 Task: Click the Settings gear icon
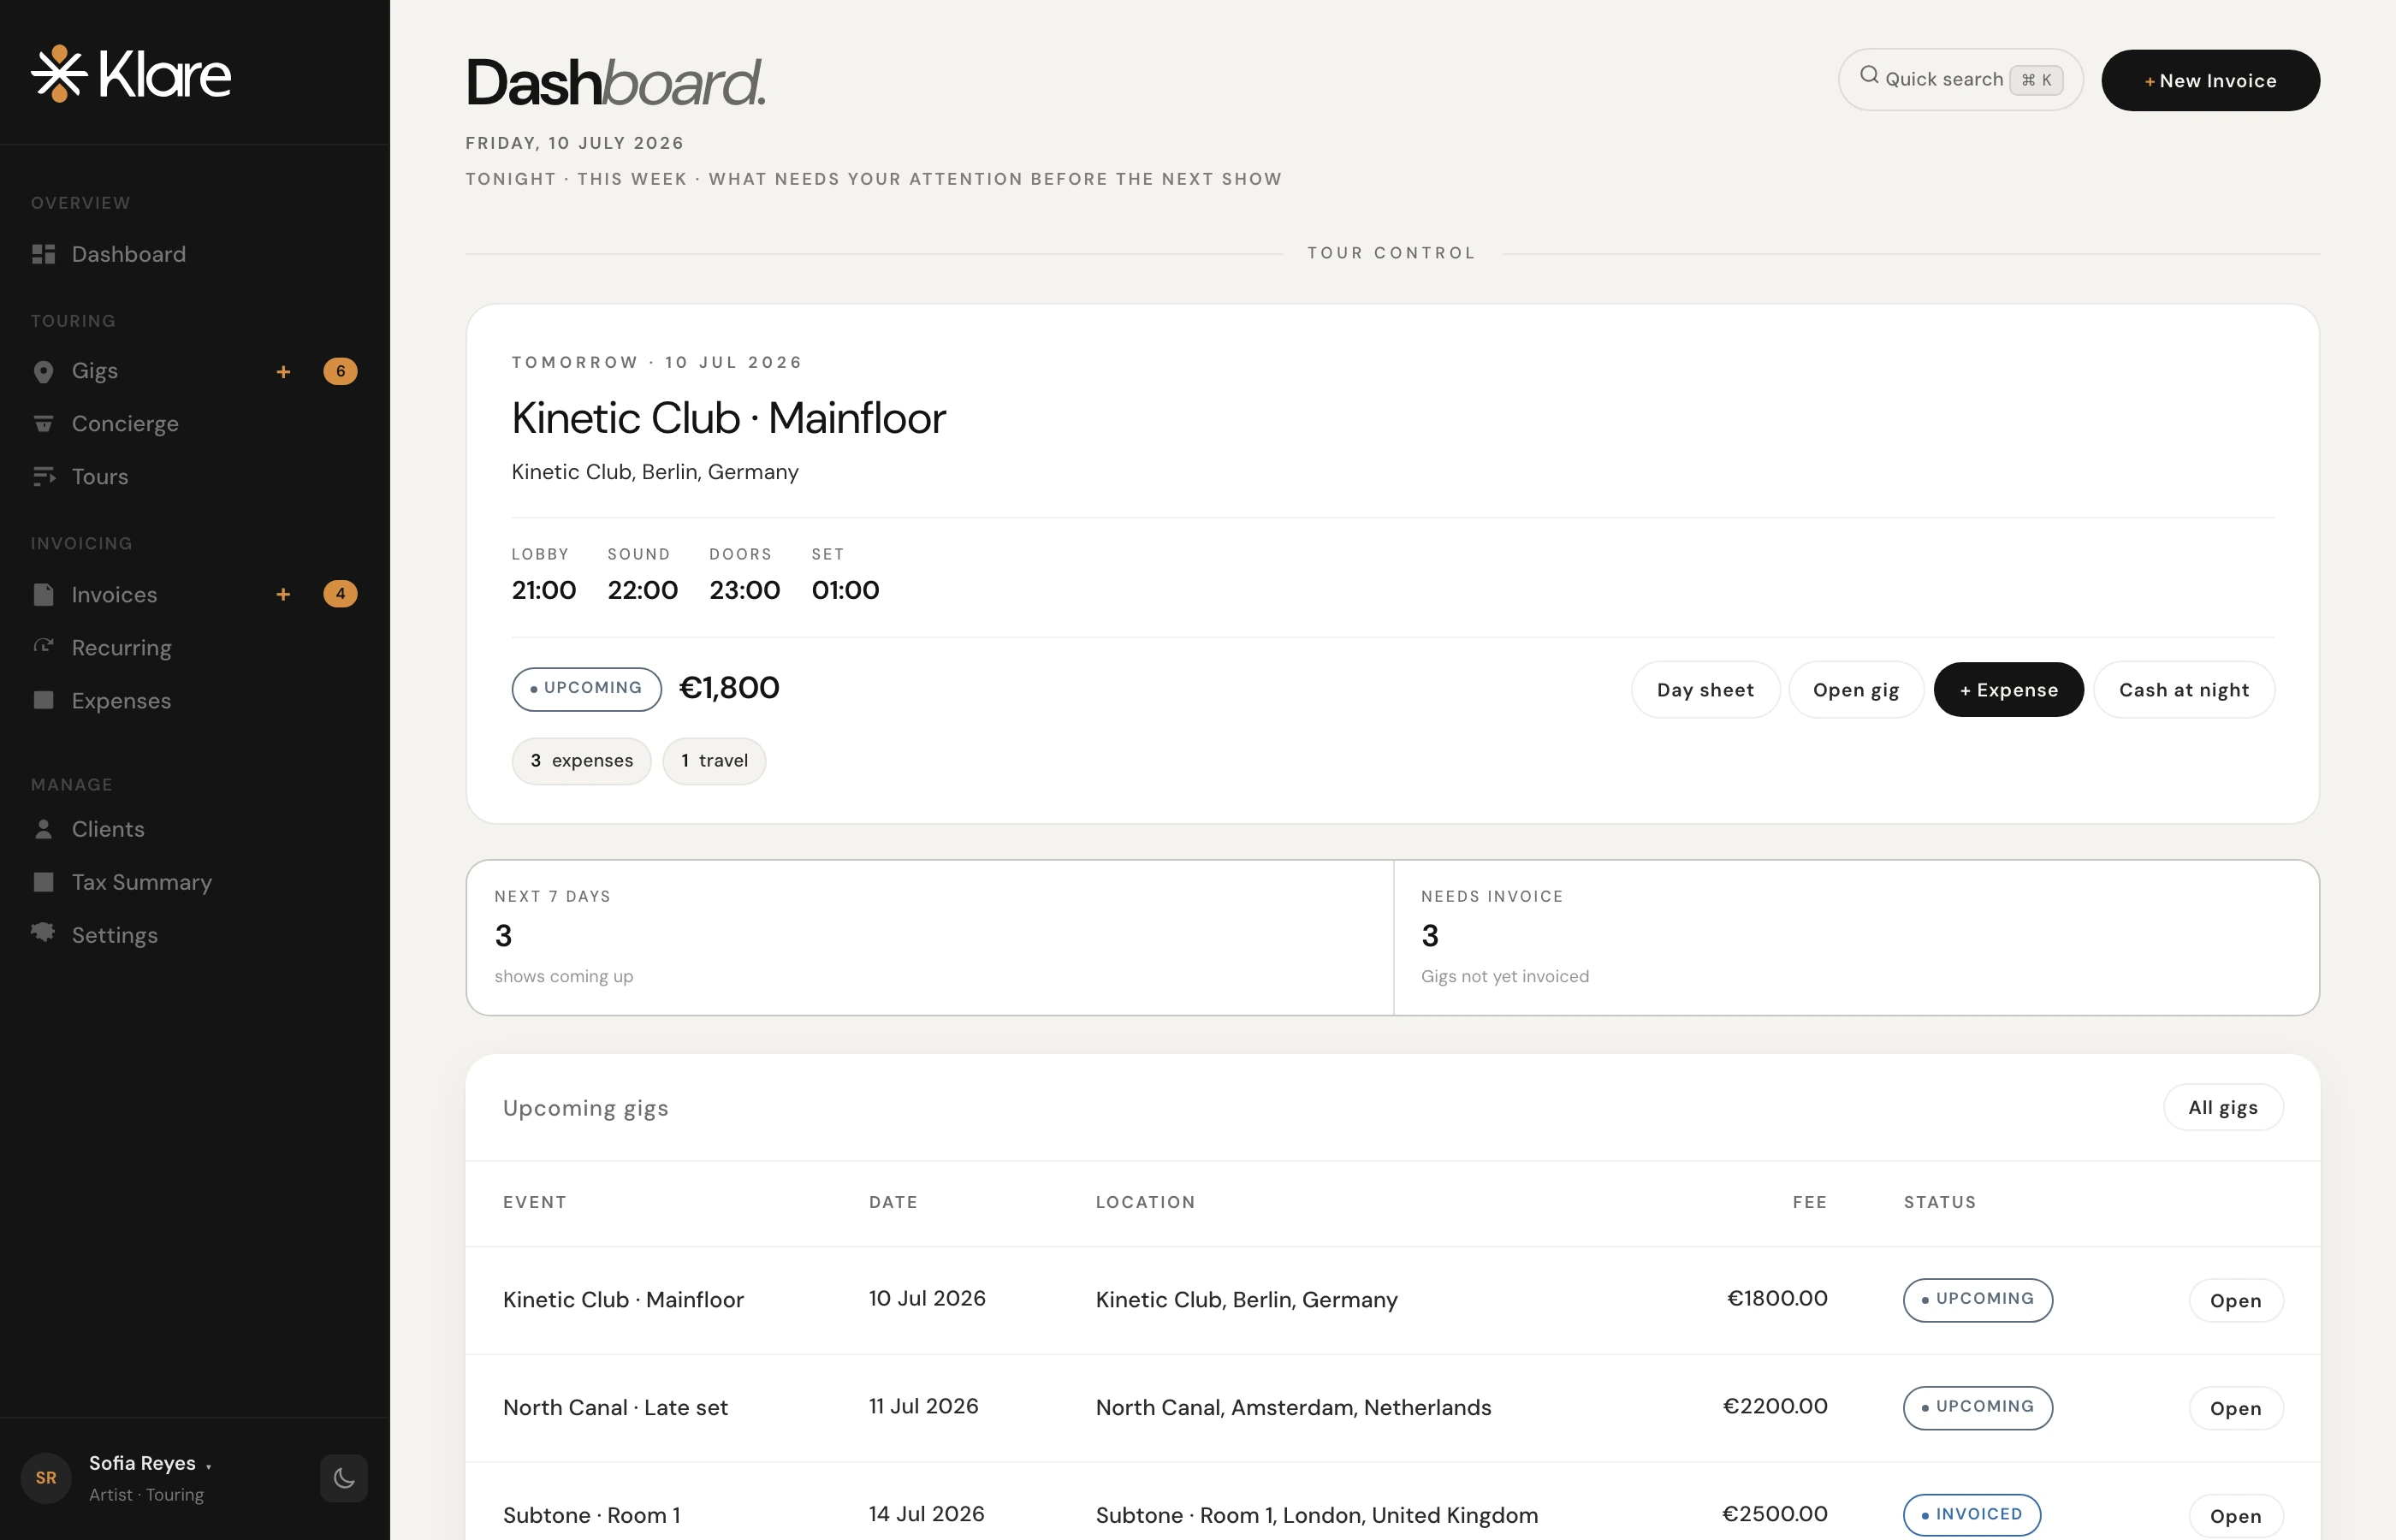pyautogui.click(x=43, y=933)
